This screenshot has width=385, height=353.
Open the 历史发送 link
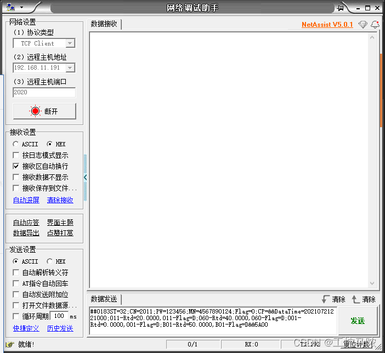[60, 328]
